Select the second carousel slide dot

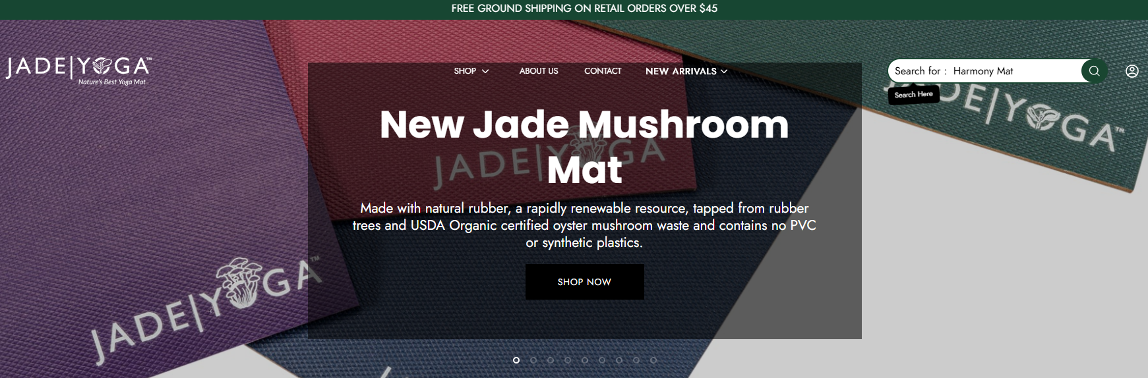533,360
